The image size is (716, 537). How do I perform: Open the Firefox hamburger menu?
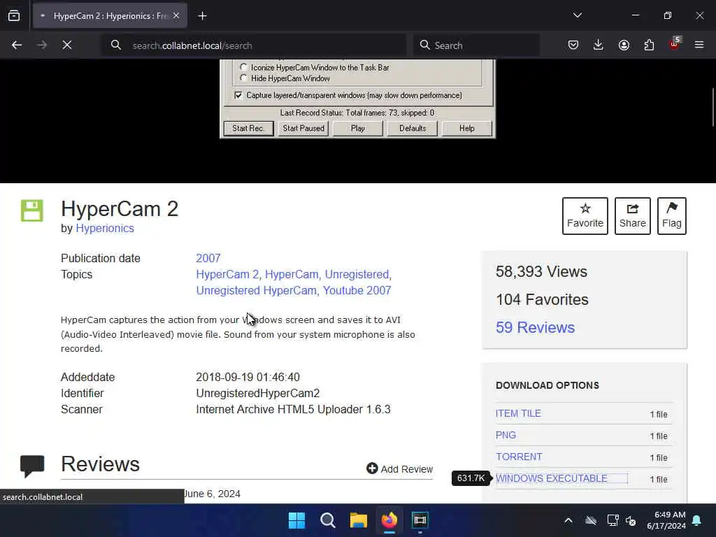[x=699, y=45]
